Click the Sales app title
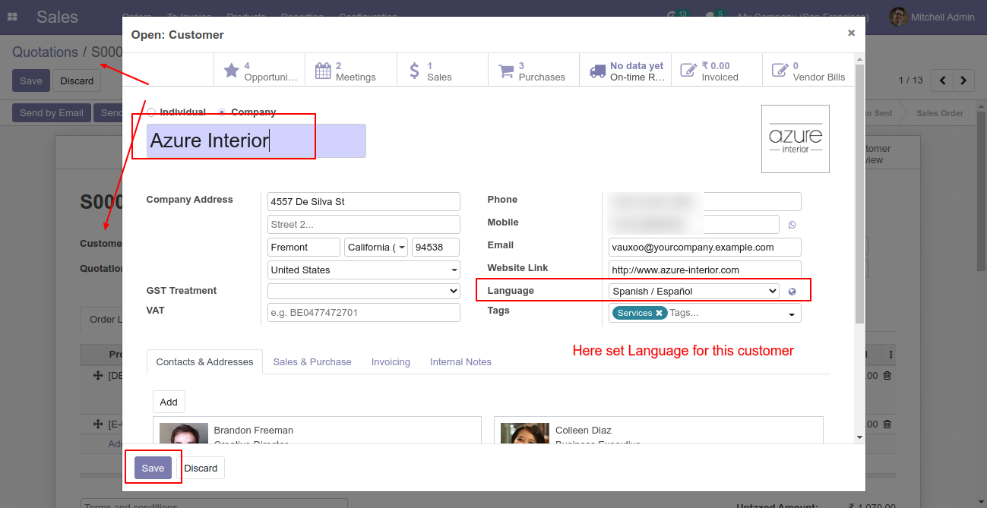 pos(57,17)
